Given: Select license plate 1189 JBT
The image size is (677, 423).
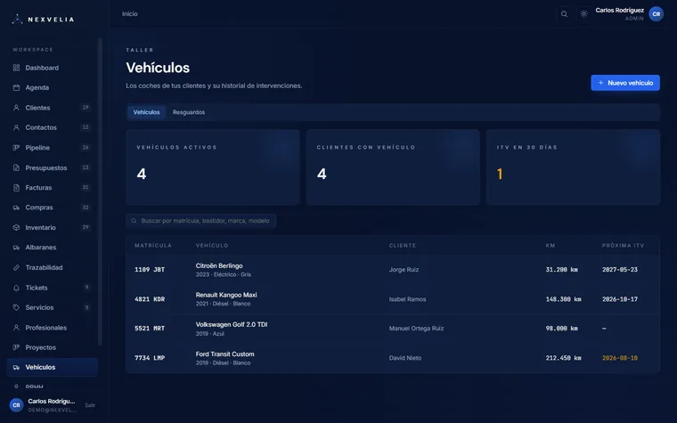Looking at the screenshot, I should pyautogui.click(x=150, y=270).
